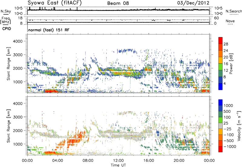Click the '25' label on Velocity colorbar

226,123
